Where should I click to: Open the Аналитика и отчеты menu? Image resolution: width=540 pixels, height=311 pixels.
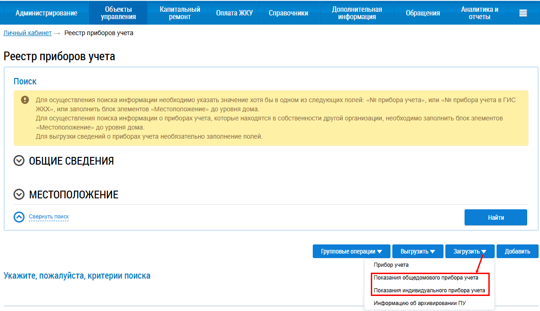tap(479, 13)
